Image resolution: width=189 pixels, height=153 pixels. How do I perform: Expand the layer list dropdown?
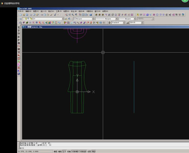tap(63, 19)
